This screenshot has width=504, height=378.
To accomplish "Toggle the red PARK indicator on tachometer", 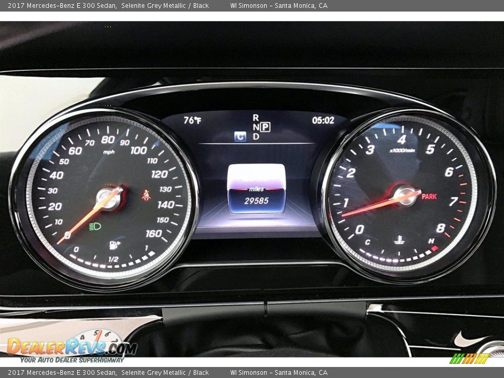I will (430, 196).
